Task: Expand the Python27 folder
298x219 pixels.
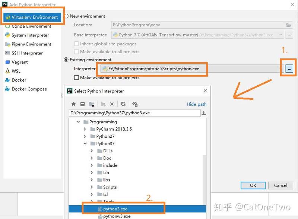Action: click(85, 136)
